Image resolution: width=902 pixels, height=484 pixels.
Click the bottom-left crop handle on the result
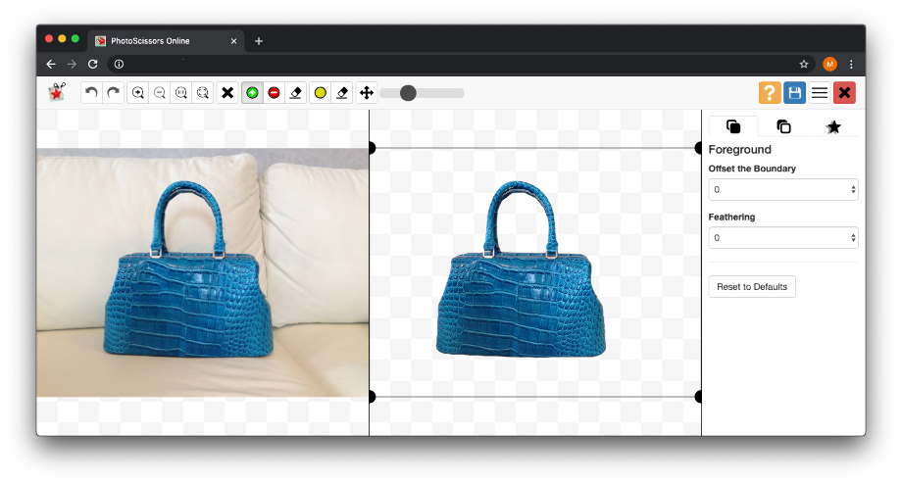click(372, 397)
